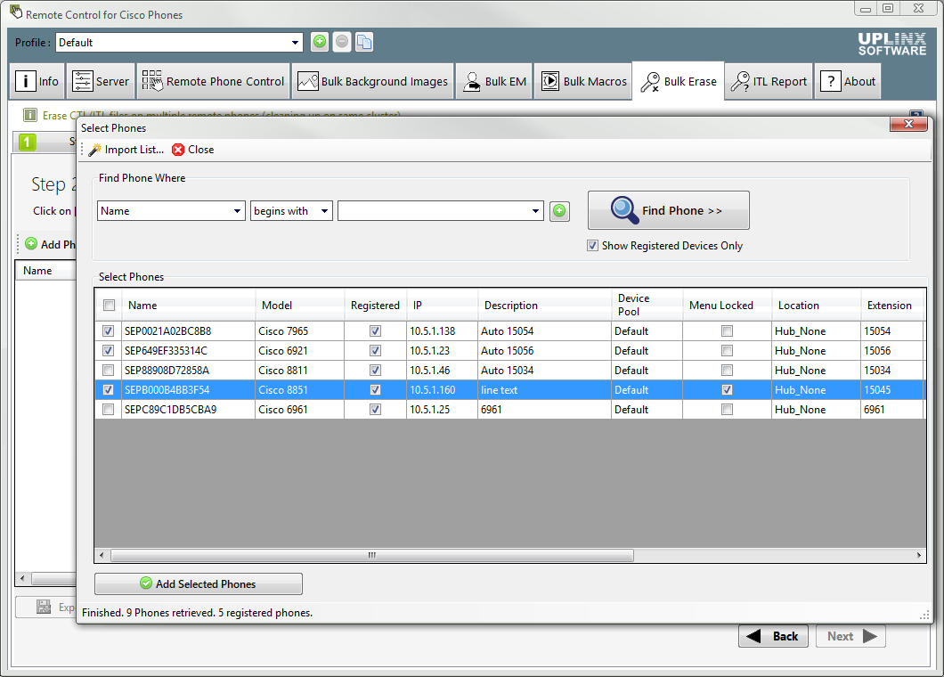Click the status bar message about phones retrieved
Viewport: 944px width, 677px height.
[197, 613]
